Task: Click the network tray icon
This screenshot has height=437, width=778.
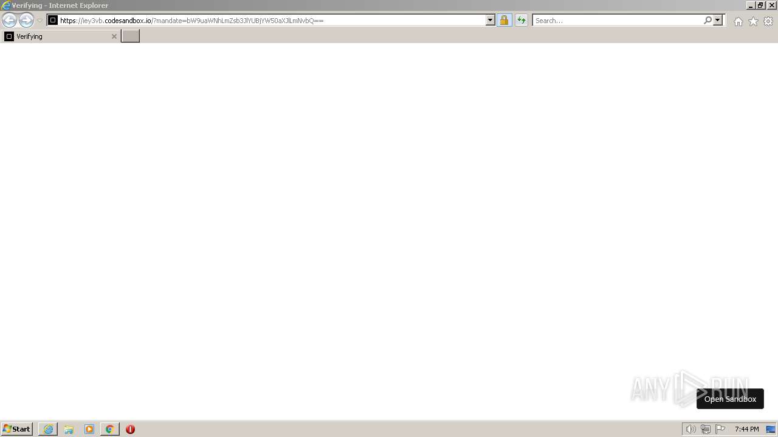Action: click(705, 429)
